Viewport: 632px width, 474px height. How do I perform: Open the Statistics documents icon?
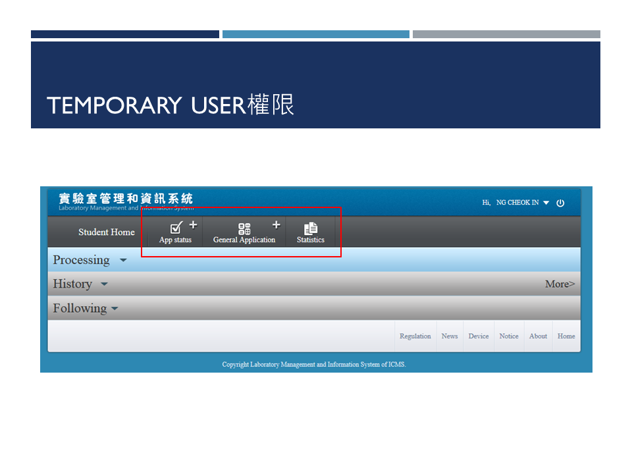pos(311,228)
